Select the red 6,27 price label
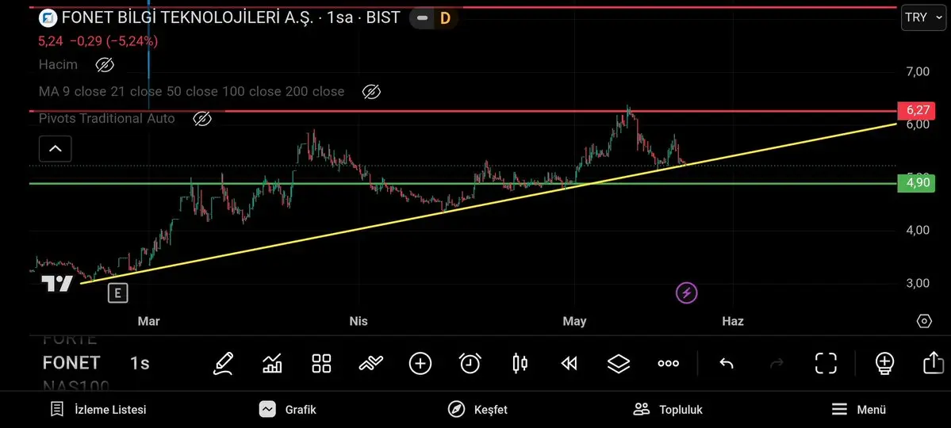The image size is (951, 428). click(x=916, y=111)
